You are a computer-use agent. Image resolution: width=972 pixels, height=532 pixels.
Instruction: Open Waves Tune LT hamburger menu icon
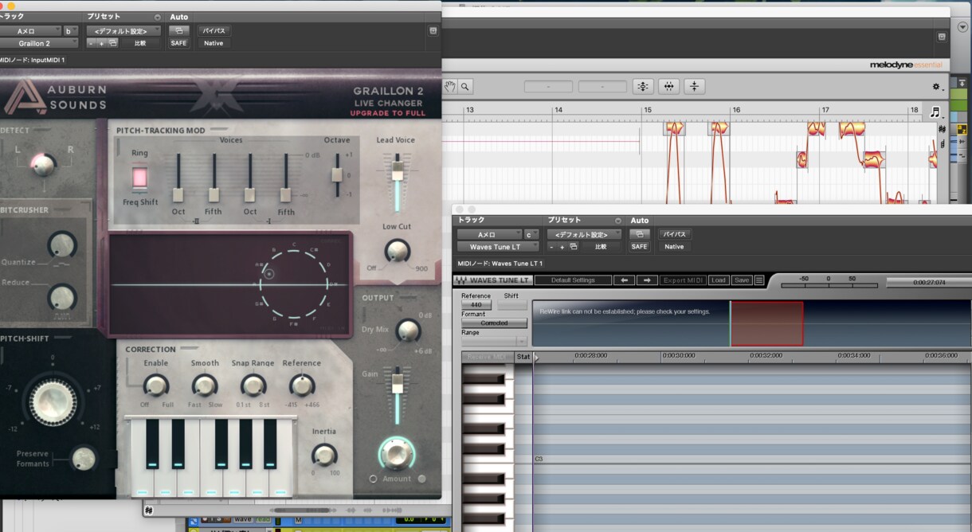click(759, 280)
